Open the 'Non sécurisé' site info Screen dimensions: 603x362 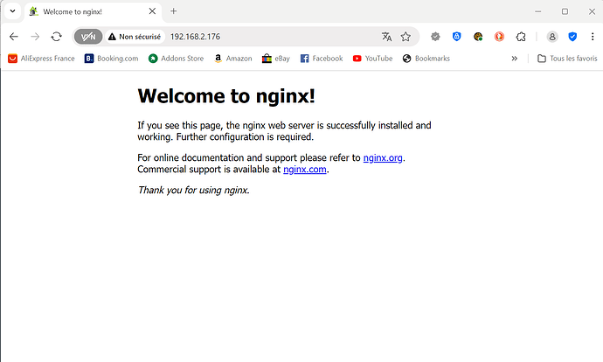tap(135, 37)
